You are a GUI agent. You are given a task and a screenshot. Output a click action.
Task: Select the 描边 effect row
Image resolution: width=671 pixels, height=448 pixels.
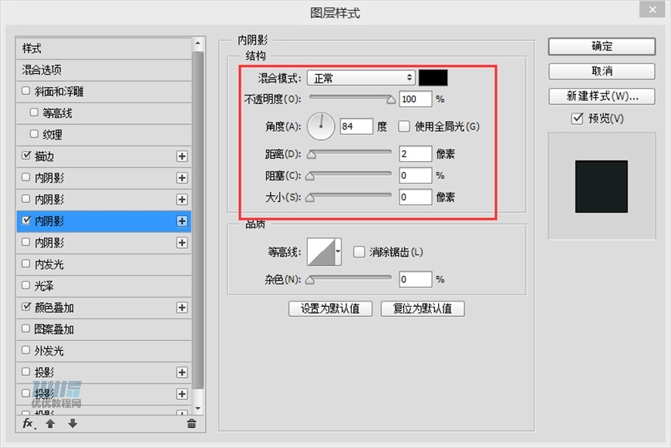[103, 157]
